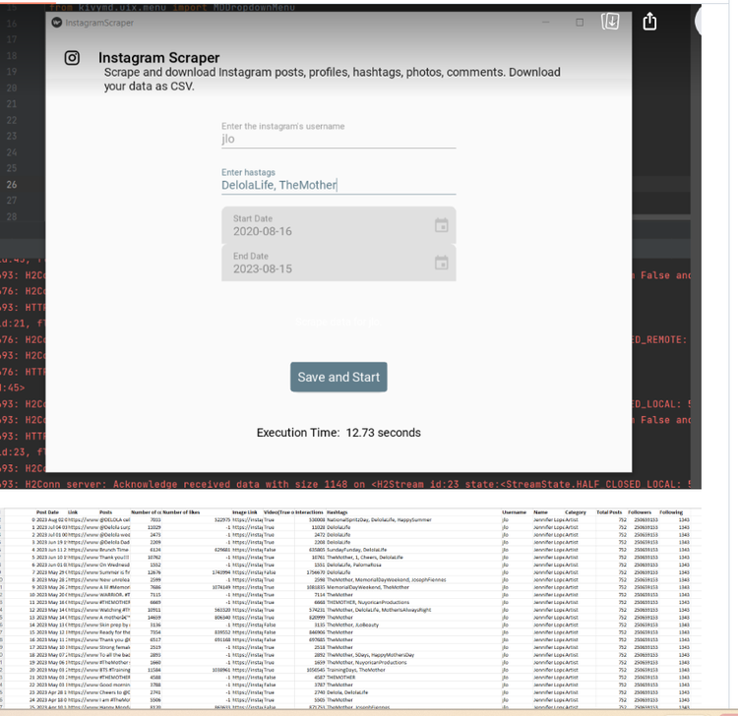Click the Save and Start button

click(338, 377)
